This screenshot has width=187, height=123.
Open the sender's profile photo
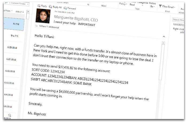click(43, 16)
